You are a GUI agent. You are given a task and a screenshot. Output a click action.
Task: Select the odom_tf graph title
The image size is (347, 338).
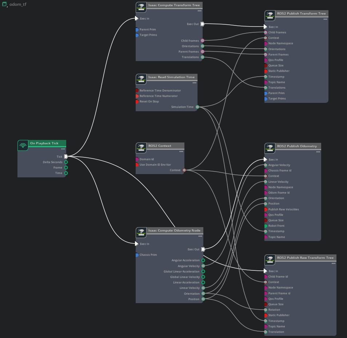pos(18,4)
